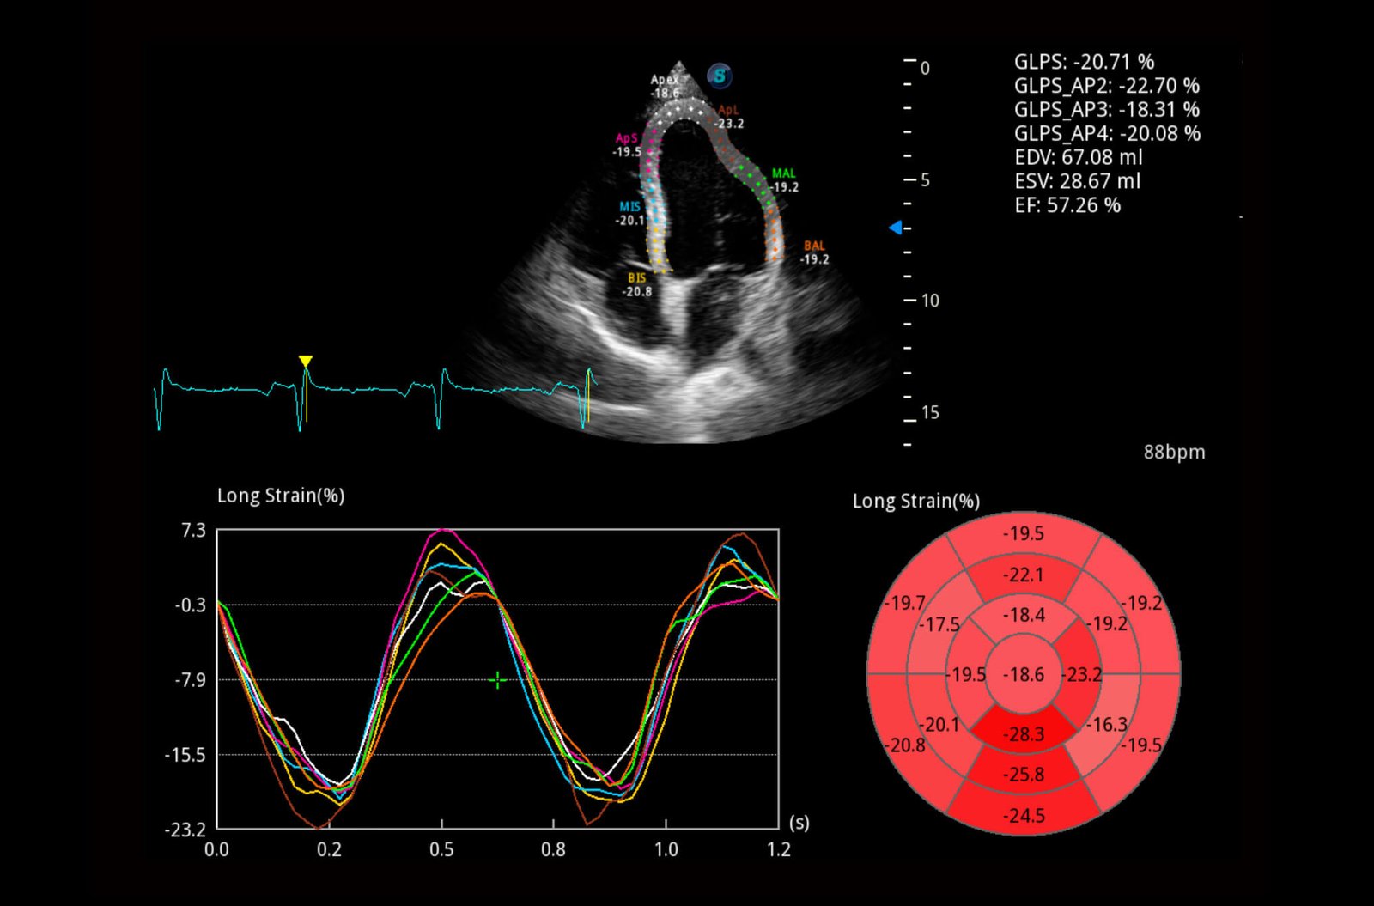The height and width of the screenshot is (906, 1374).
Task: Click the -22.1 bull's-eye segment
Action: [1024, 575]
